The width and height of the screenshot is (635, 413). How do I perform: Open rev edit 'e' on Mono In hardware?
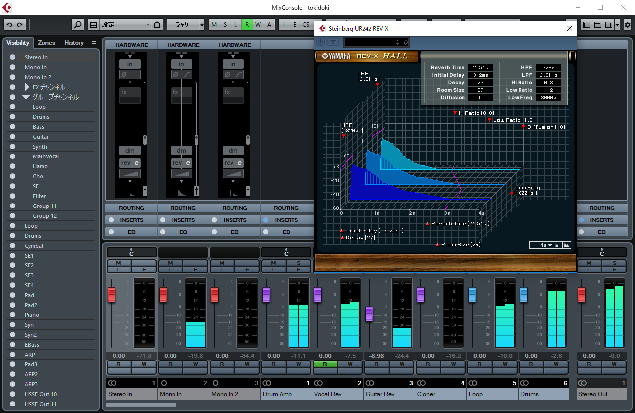pos(188,163)
